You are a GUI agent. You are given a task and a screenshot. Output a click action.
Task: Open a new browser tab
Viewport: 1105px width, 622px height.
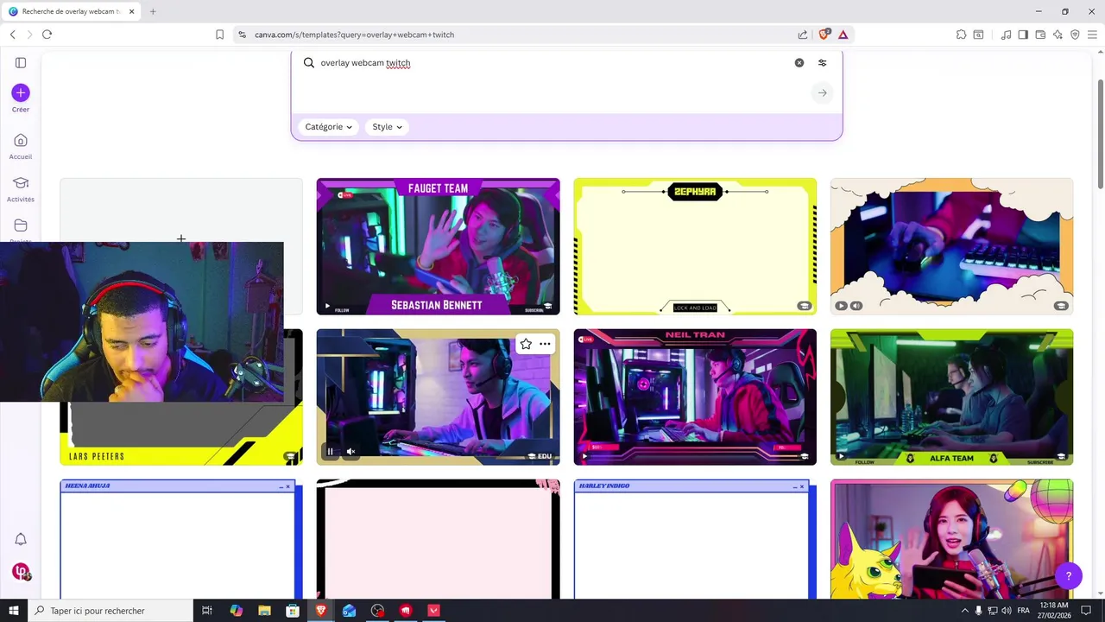[x=153, y=11]
